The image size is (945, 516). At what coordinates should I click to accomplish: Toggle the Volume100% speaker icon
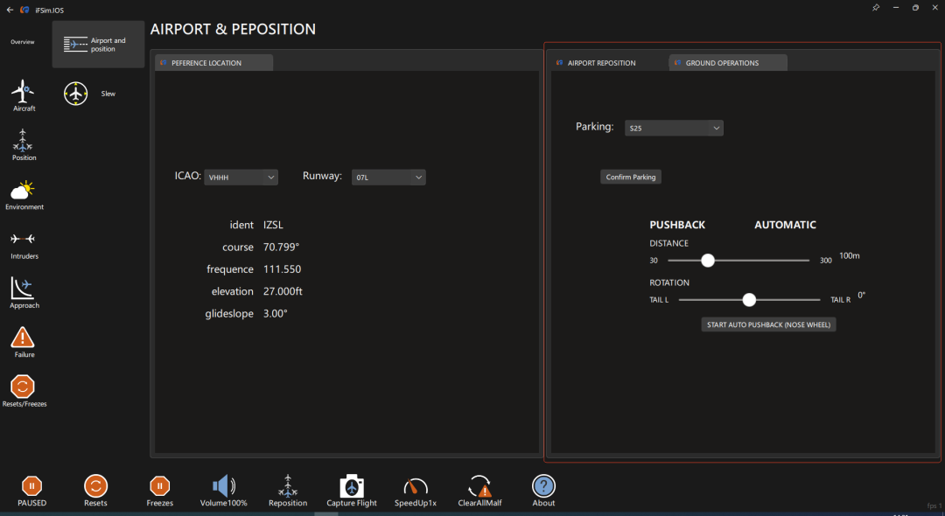(223, 486)
